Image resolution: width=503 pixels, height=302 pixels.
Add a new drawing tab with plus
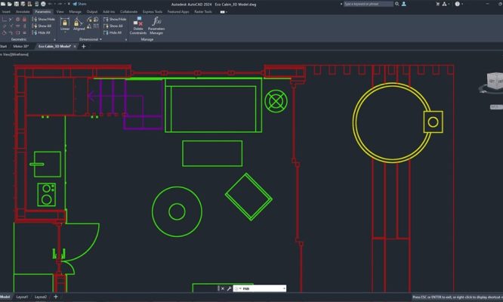(x=83, y=46)
